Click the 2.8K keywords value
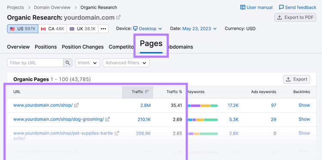This screenshot has height=160, width=322. tap(234, 133)
